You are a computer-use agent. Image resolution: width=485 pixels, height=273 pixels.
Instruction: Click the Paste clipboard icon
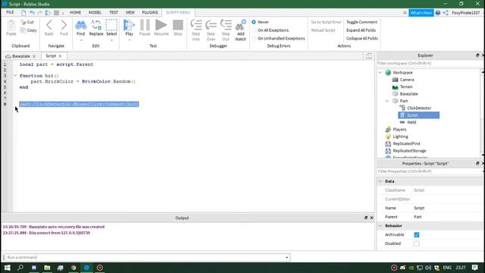(11, 26)
